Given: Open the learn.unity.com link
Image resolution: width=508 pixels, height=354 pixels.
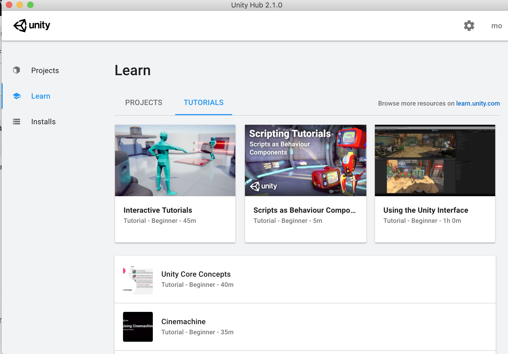Looking at the screenshot, I should (478, 103).
